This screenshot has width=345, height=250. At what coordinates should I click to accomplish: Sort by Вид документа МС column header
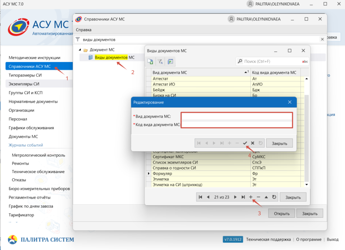tap(201, 72)
